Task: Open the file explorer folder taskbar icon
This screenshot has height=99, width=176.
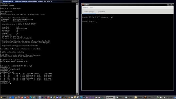Action: pyautogui.click(x=16, y=97)
